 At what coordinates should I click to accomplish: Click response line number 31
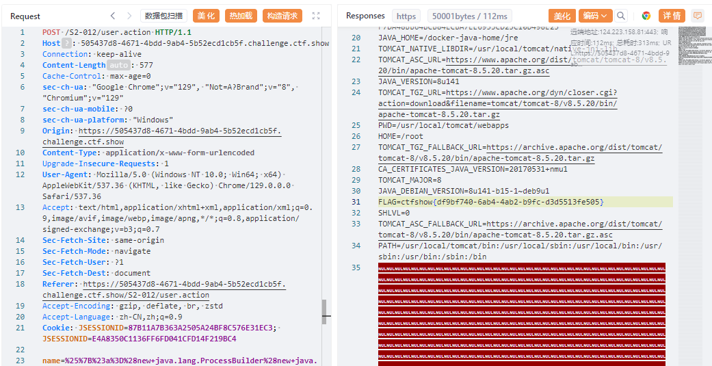click(x=356, y=202)
